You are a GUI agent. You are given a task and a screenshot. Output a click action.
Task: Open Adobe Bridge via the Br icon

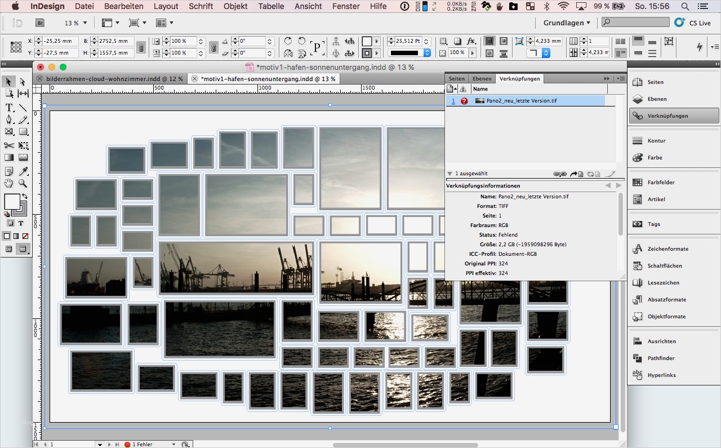coord(40,23)
